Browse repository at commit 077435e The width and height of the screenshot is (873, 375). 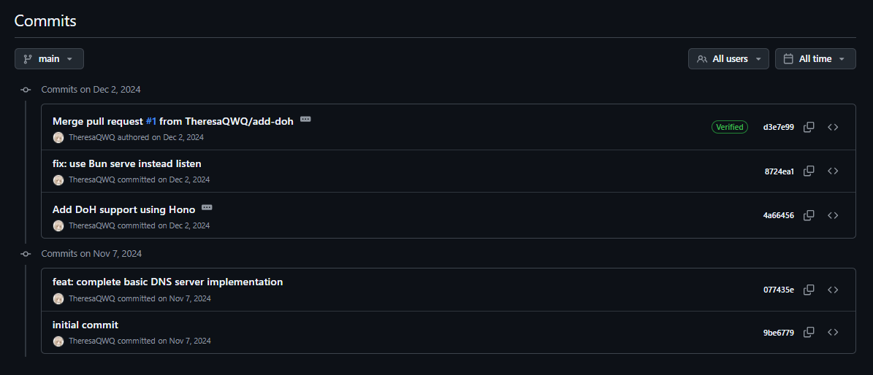click(x=833, y=290)
